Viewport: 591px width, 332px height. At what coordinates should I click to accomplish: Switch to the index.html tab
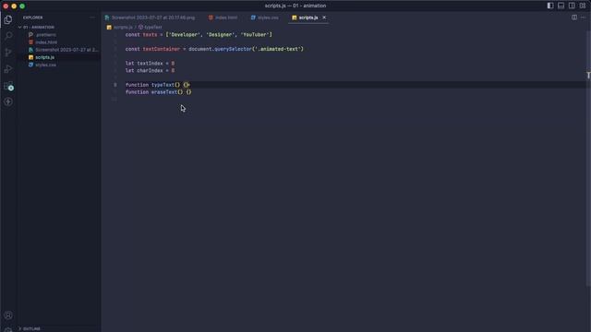[223, 18]
